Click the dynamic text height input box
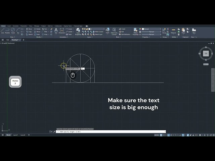The image size is (215, 161). 83,68
